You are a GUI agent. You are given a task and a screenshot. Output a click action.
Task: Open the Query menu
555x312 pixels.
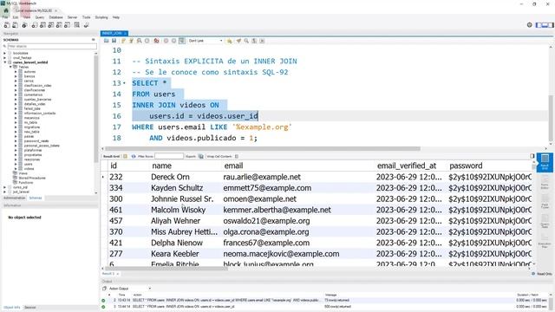point(40,17)
